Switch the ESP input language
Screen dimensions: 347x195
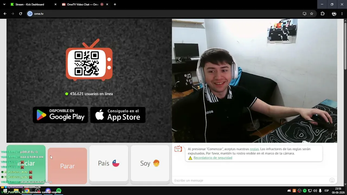coord(327,191)
